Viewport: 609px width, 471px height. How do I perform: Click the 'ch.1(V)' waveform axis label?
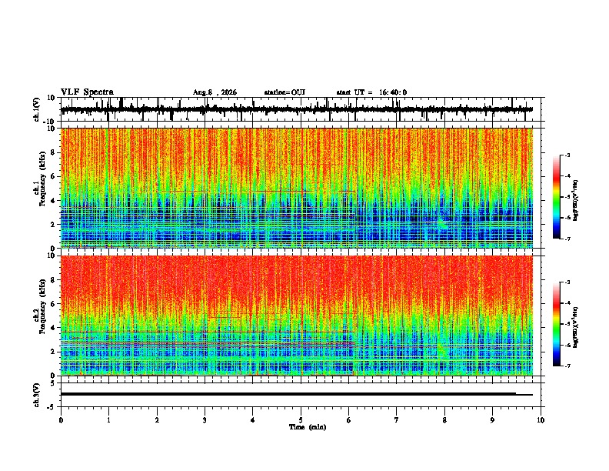click(x=37, y=109)
